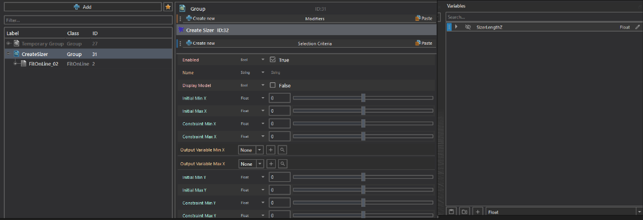Click the Temporary Group row icon
The image size is (643, 220).
[16, 44]
